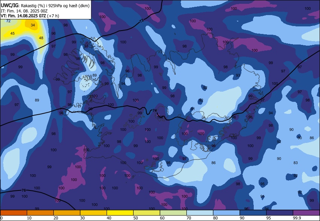Click the humidity value 48 on the map
The width and height of the screenshot is (320, 221).
pyautogui.click(x=41, y=38)
